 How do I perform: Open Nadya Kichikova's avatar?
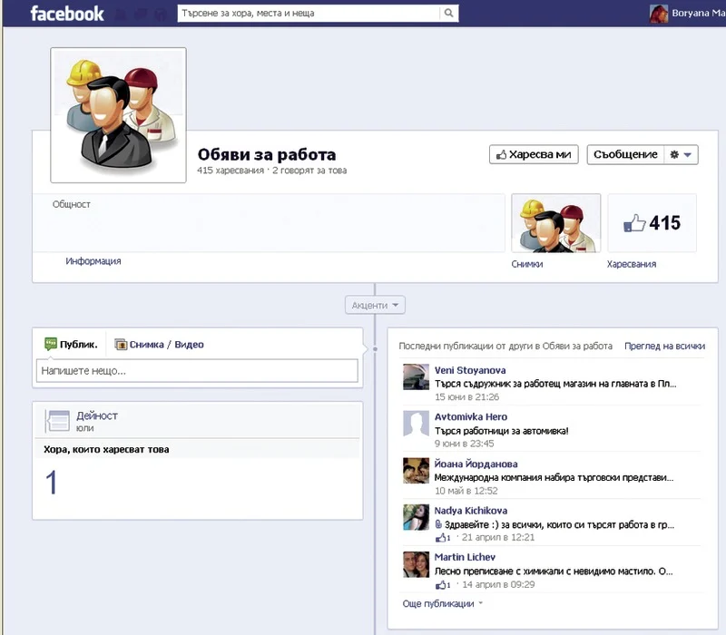click(416, 517)
